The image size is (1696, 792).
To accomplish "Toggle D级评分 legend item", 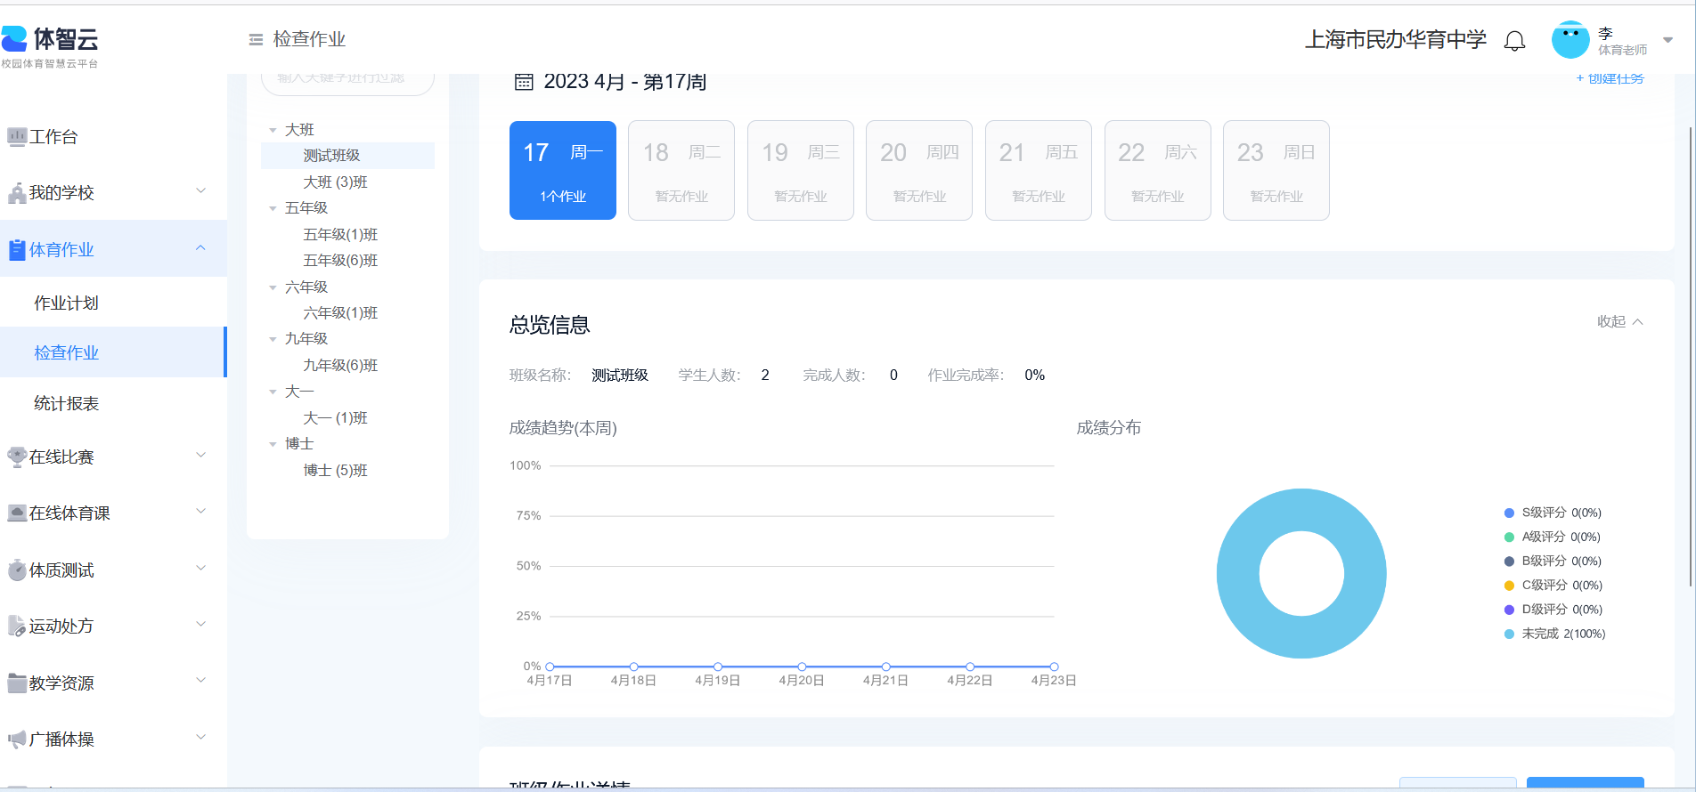I will pos(1553,609).
